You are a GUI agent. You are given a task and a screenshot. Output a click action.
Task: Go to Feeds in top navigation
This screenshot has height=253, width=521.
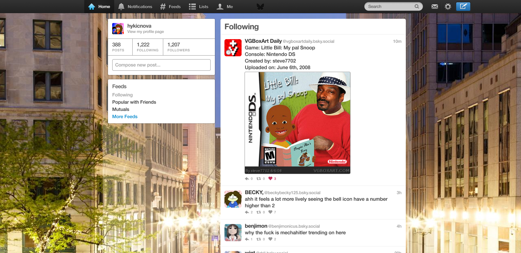(170, 7)
